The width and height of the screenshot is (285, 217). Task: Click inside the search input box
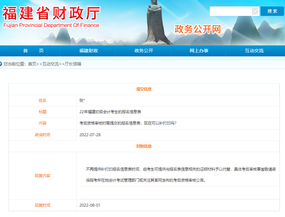(x=231, y=11)
